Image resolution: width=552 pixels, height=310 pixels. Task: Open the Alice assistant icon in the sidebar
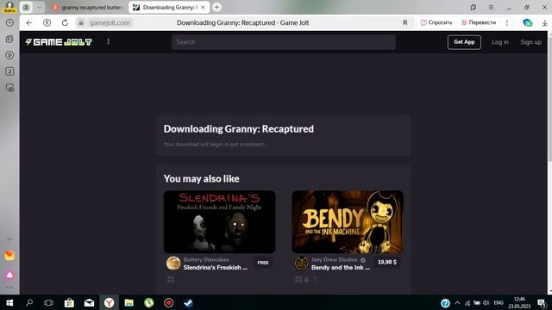(x=9, y=275)
